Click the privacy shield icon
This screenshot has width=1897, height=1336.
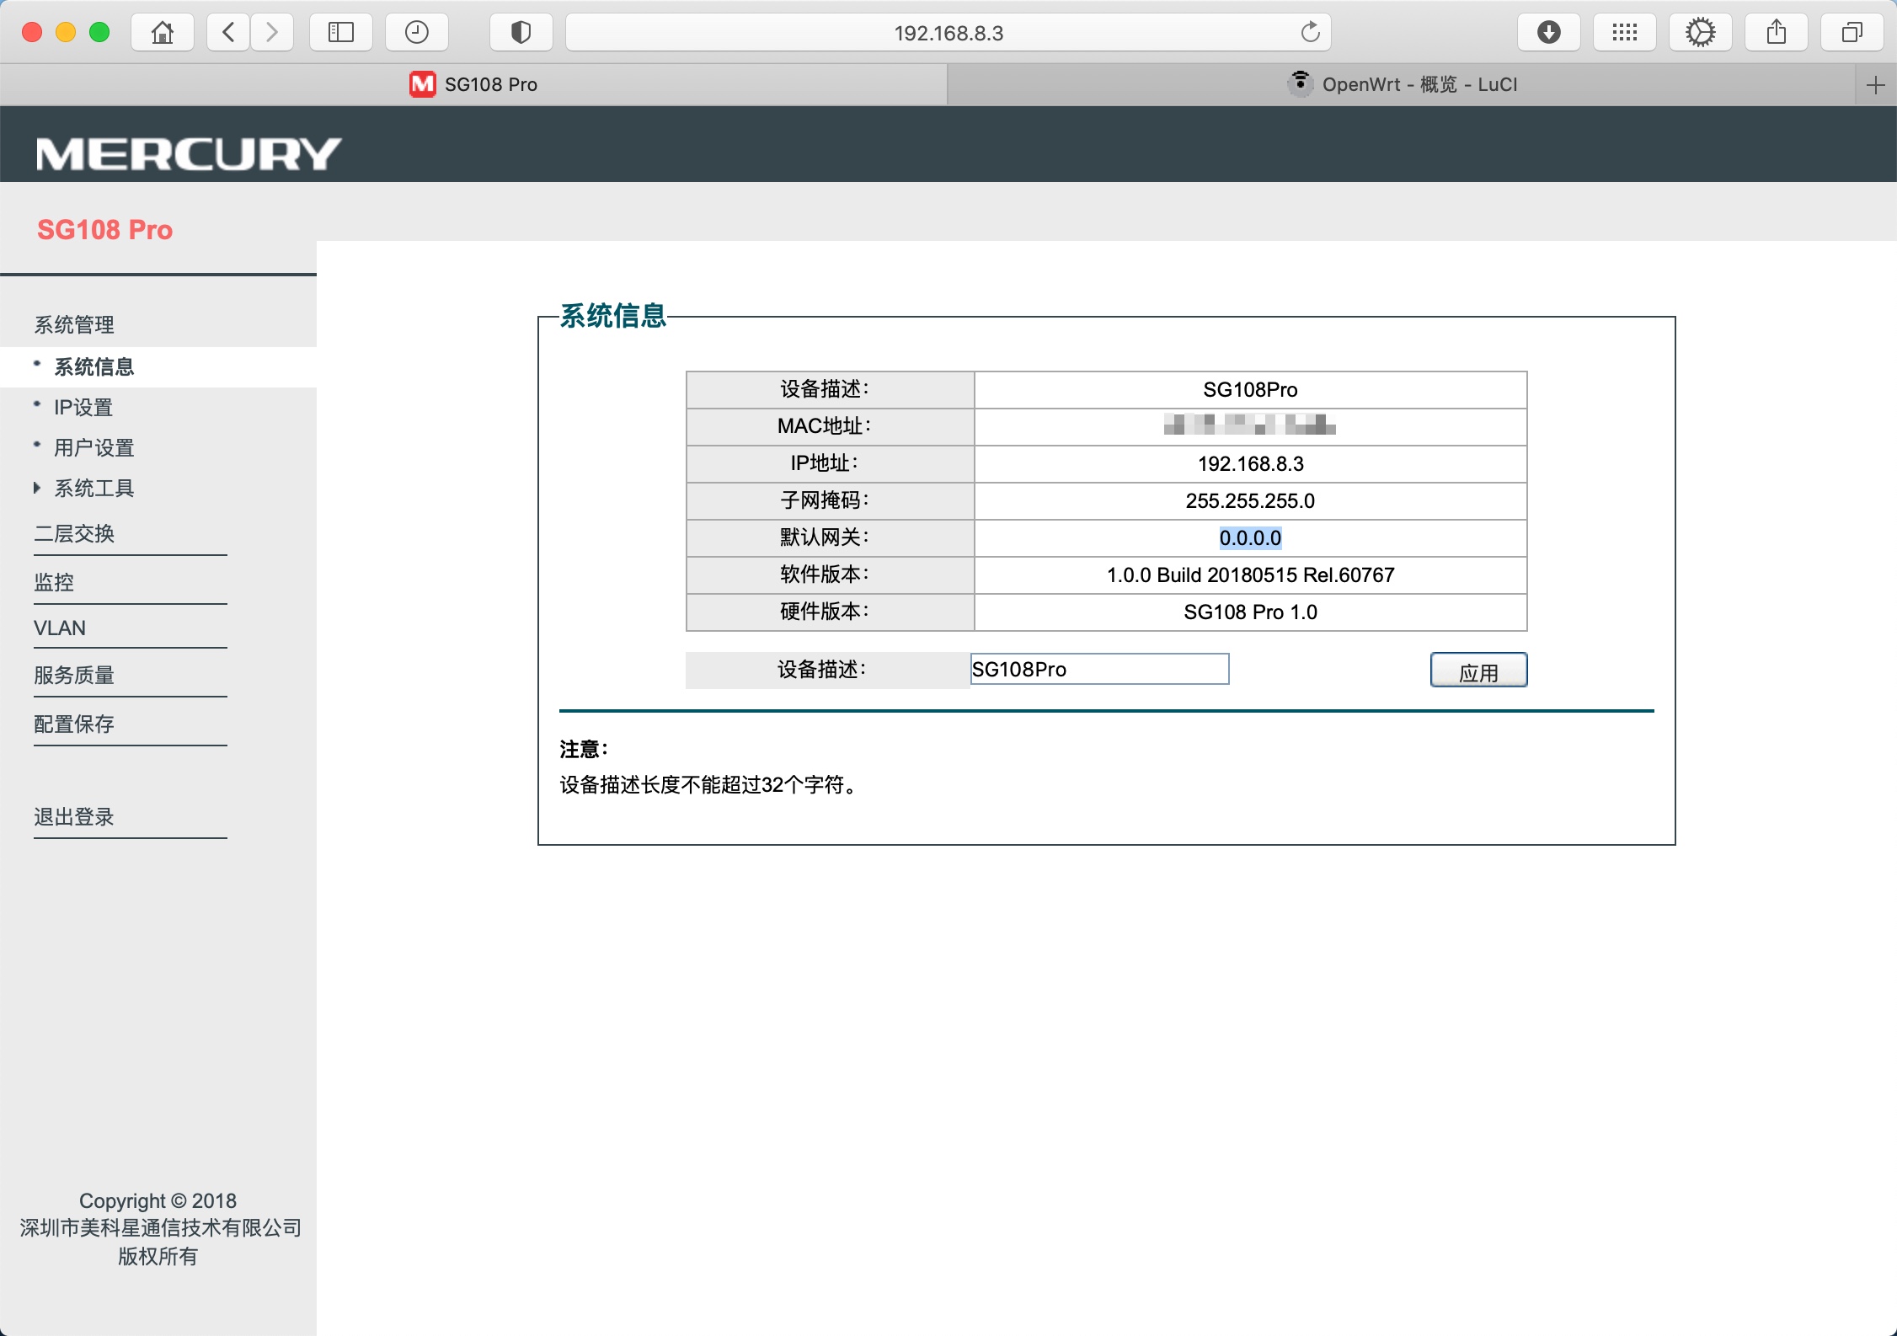tap(521, 32)
